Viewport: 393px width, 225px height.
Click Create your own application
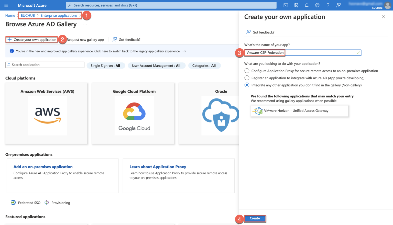pos(32,40)
